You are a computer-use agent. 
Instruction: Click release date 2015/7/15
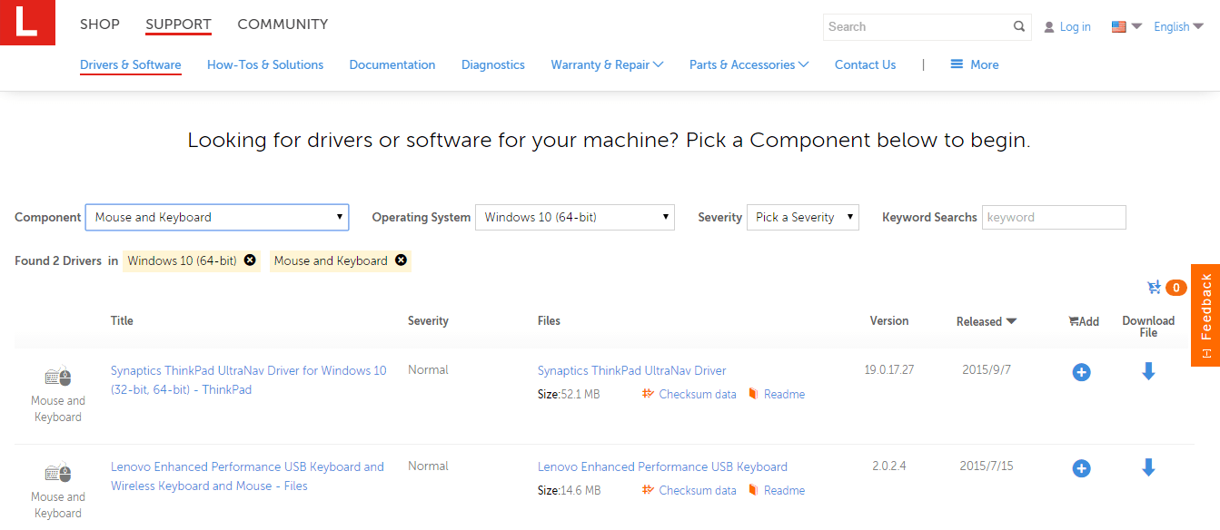coord(987,466)
